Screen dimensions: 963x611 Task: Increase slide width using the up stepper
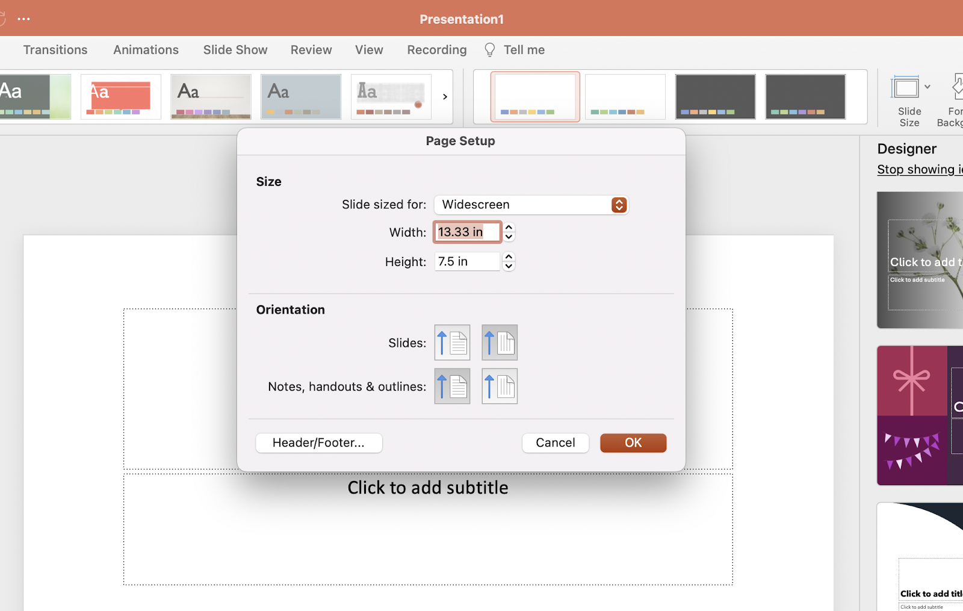tap(509, 228)
